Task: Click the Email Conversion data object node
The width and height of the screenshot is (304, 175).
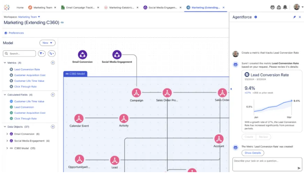Action: 82,55
